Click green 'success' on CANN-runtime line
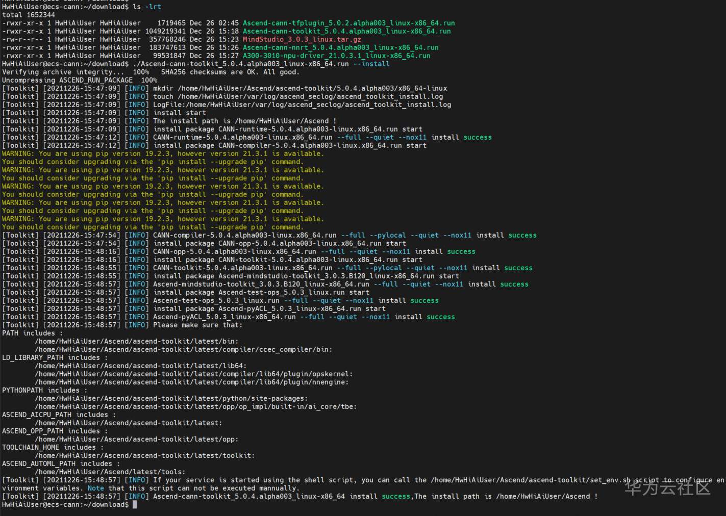The width and height of the screenshot is (726, 516). pyautogui.click(x=478, y=137)
